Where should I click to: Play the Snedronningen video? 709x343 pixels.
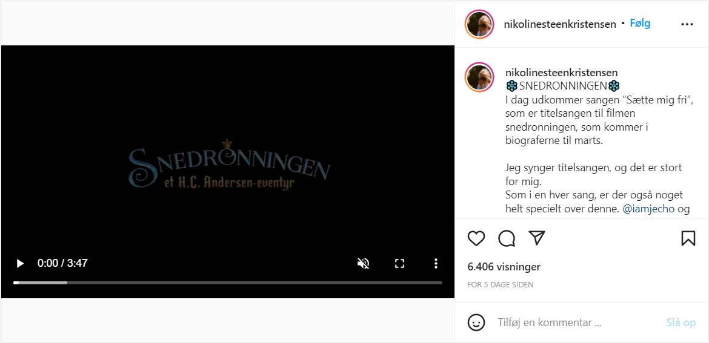20,263
